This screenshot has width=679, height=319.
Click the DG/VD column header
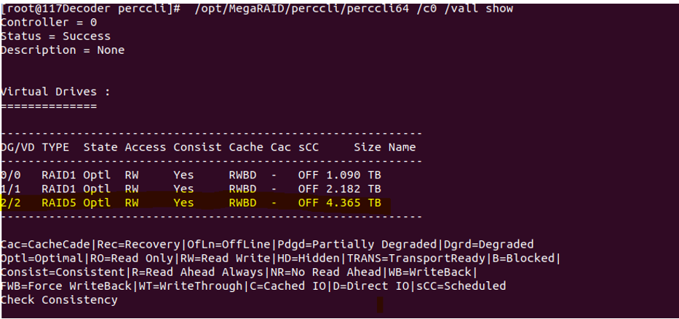[17, 147]
